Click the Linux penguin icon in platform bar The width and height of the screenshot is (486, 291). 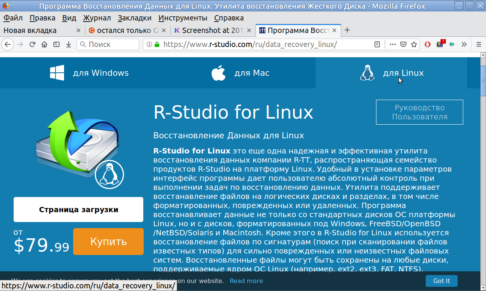point(367,73)
